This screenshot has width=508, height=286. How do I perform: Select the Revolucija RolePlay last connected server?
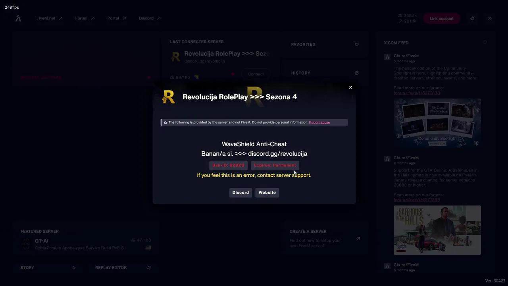[227, 54]
